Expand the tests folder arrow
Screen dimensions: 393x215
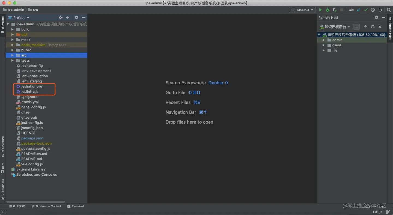pyautogui.click(x=12, y=60)
